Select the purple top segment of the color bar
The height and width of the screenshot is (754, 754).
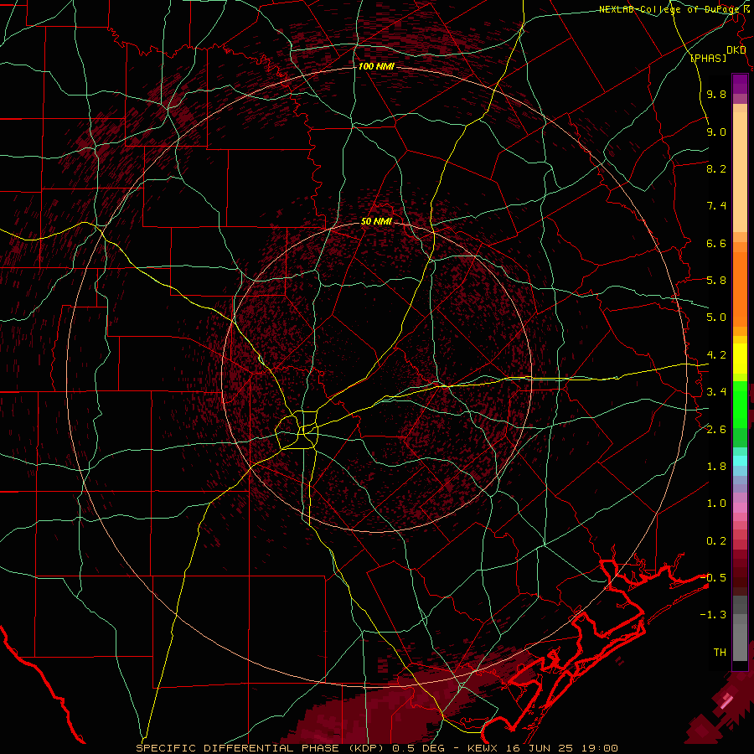tap(740, 84)
